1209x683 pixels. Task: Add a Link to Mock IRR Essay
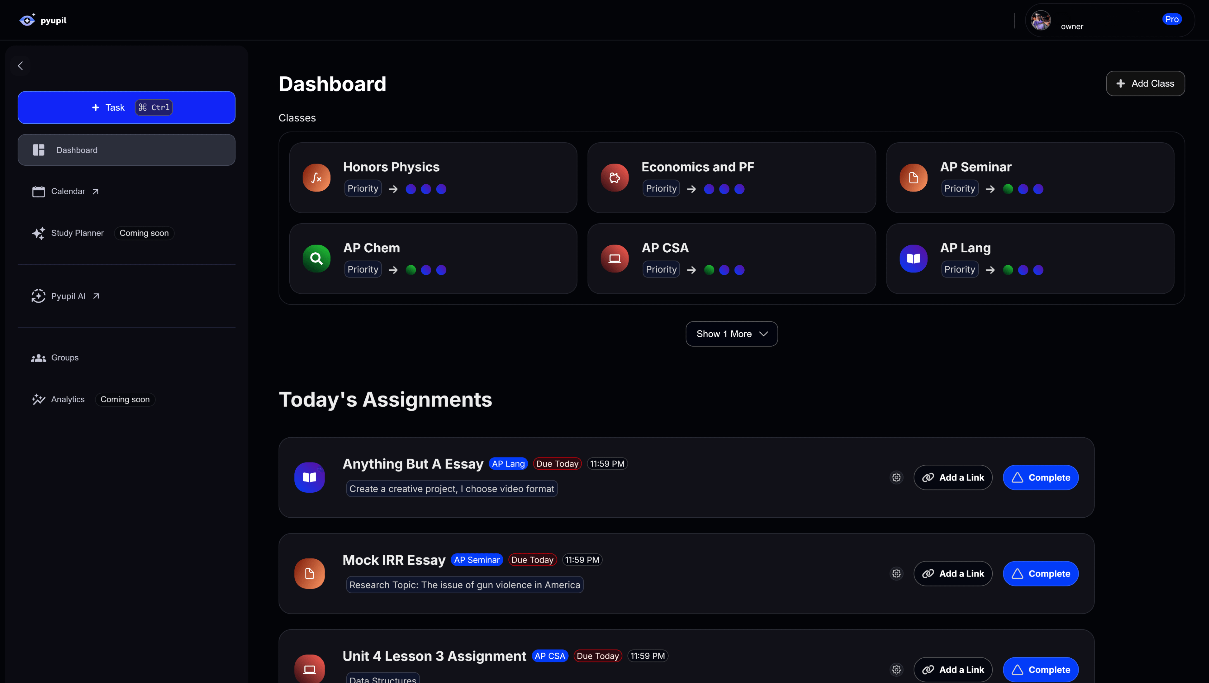953,573
